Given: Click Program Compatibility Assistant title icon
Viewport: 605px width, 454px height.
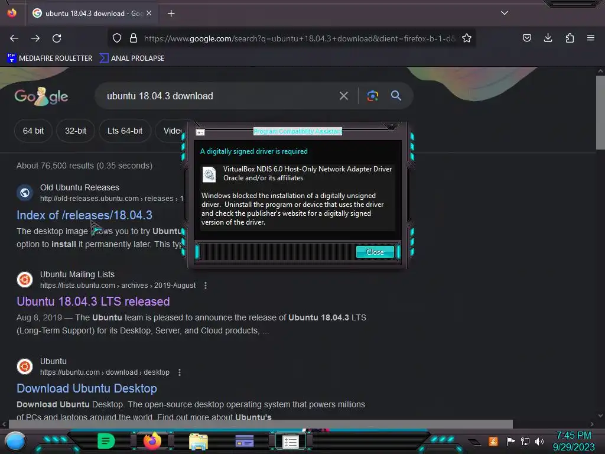Looking at the screenshot, I should 200,132.
